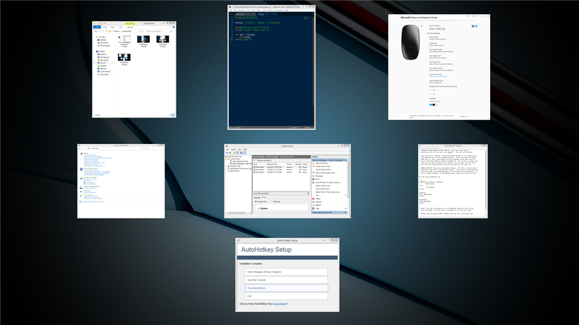
Task: Click the Twitter icon in Mouse and Keyboard Center
Action: (x=476, y=27)
